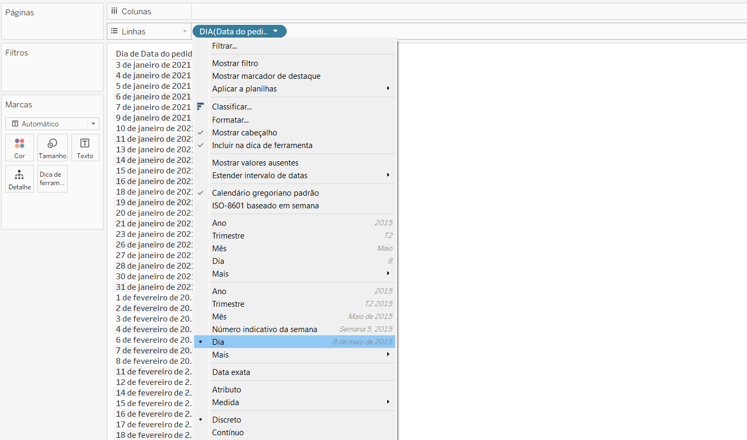Image resolution: width=747 pixels, height=440 pixels.
Task: Click the Cor color marks card
Action: point(20,148)
